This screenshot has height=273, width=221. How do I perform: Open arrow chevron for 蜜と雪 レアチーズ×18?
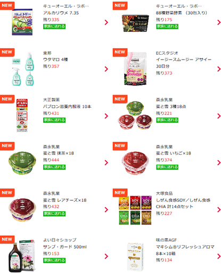pos(106,210)
